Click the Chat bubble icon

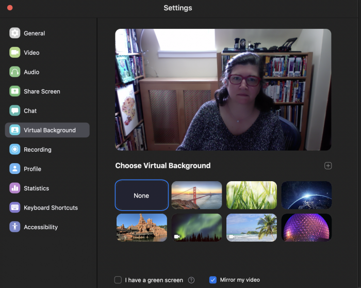point(15,110)
